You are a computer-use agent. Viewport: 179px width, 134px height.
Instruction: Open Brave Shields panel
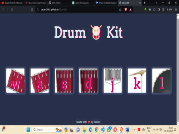126,10
